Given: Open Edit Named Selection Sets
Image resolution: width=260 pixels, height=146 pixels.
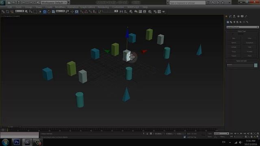Looking at the screenshot, I should [x=100, y=12].
